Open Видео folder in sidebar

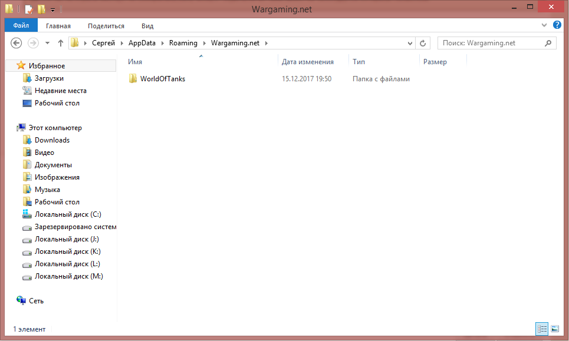[44, 153]
